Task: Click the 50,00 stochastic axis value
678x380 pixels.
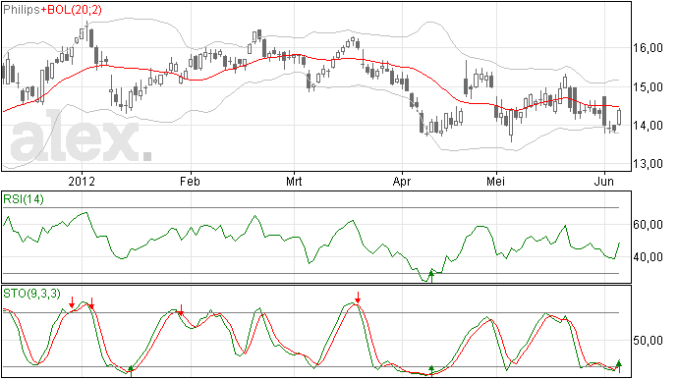Action: 648,341
